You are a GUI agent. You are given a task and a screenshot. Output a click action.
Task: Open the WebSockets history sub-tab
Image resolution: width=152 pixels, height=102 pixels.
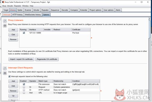pyautogui.click(x=33, y=15)
